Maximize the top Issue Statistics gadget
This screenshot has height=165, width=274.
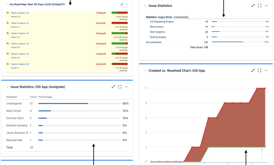point(260,6)
